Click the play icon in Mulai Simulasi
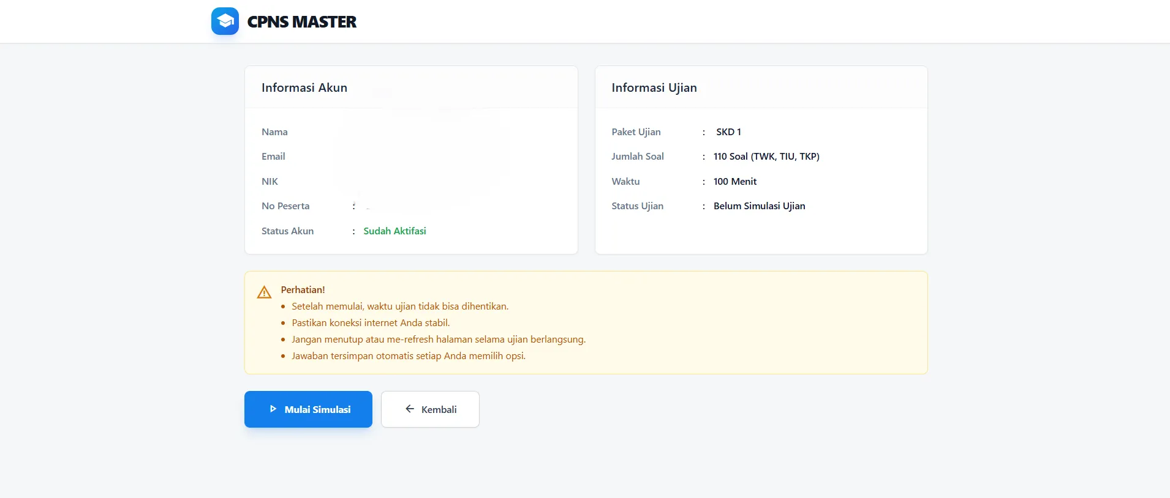 coord(273,409)
